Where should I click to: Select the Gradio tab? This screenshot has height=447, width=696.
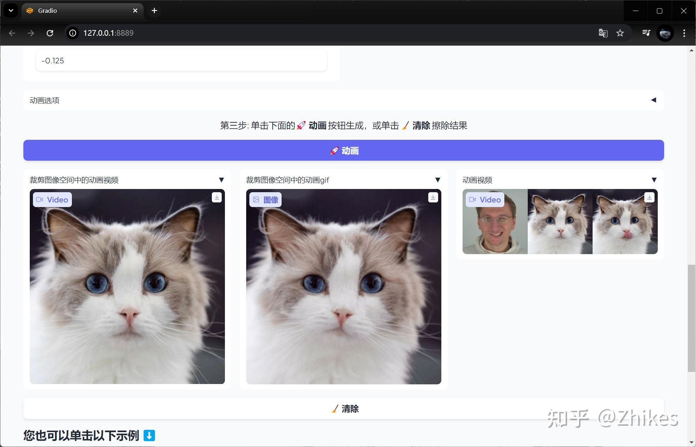click(82, 11)
